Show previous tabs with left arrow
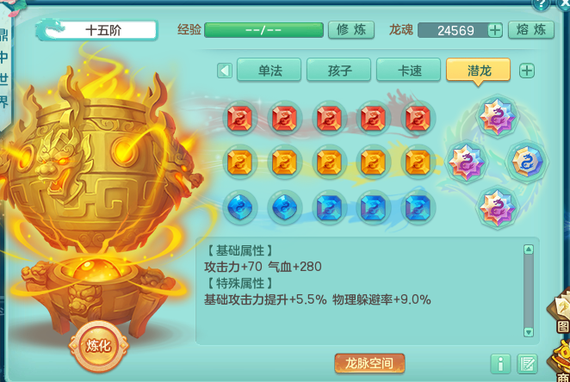Viewport: 570px width, 382px height. (225, 71)
